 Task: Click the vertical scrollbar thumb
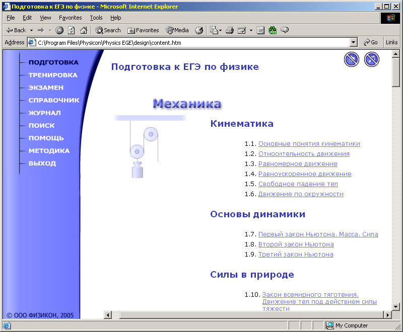[x=395, y=72]
